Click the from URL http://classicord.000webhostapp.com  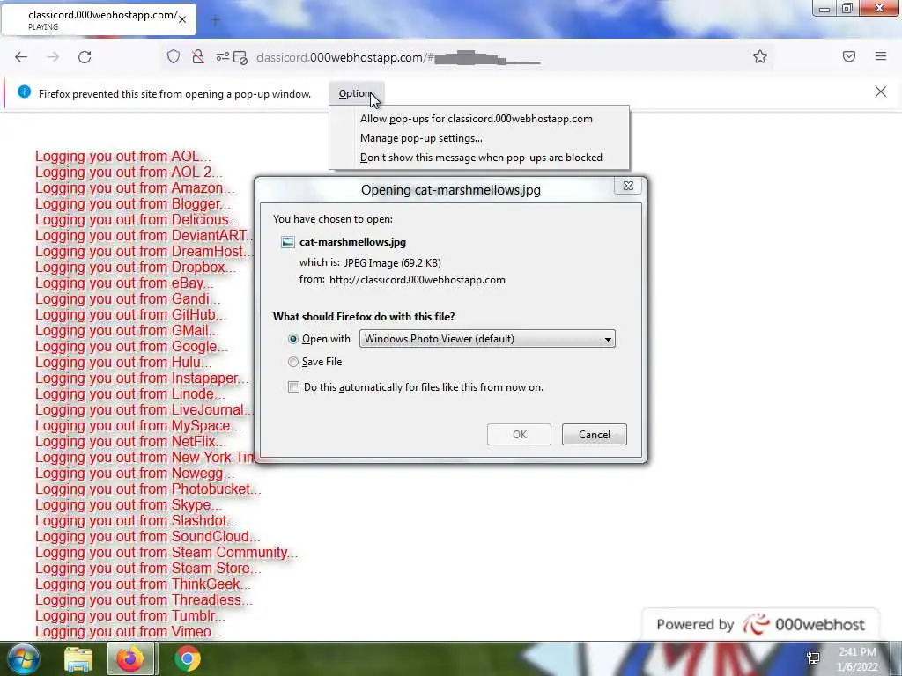click(417, 280)
